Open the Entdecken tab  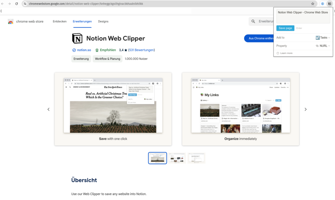tap(60, 21)
